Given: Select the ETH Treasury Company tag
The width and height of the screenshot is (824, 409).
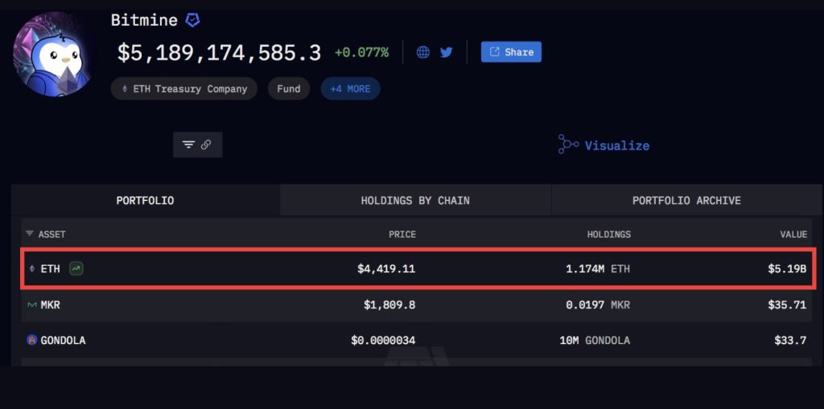Looking at the screenshot, I should 184,88.
